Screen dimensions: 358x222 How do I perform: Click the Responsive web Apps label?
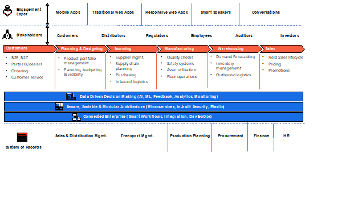[166, 13]
